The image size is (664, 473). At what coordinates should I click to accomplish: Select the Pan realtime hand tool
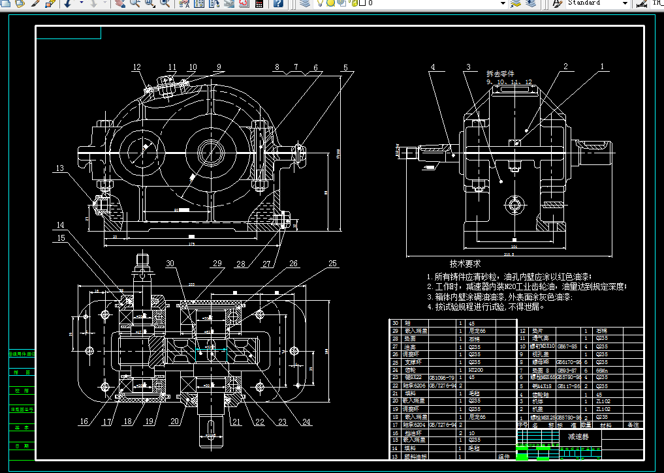(x=119, y=3)
